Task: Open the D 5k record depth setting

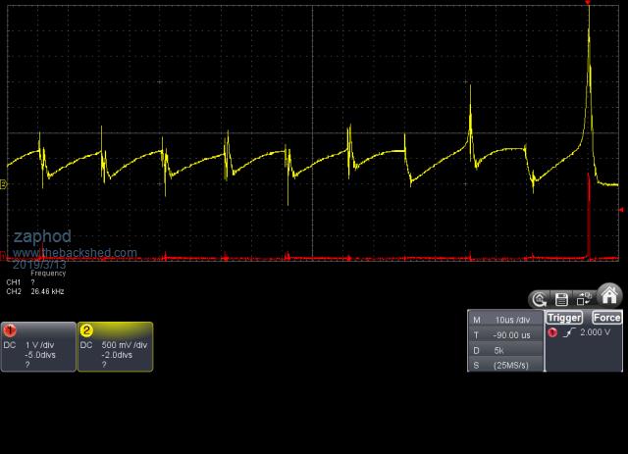Action: [505, 349]
